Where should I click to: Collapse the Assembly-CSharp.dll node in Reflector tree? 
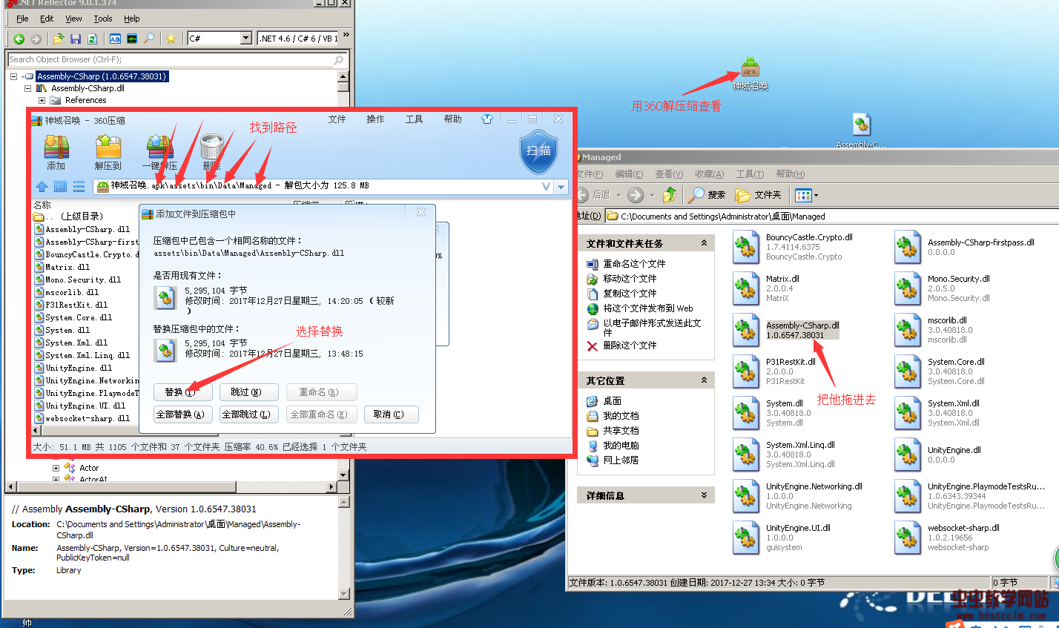coord(27,88)
